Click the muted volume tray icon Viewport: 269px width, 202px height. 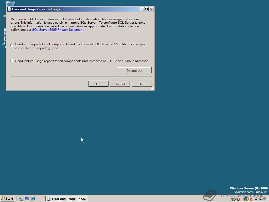[250, 199]
